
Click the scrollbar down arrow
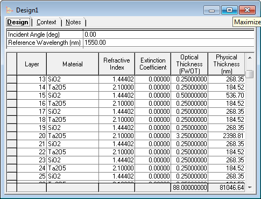click(250, 188)
